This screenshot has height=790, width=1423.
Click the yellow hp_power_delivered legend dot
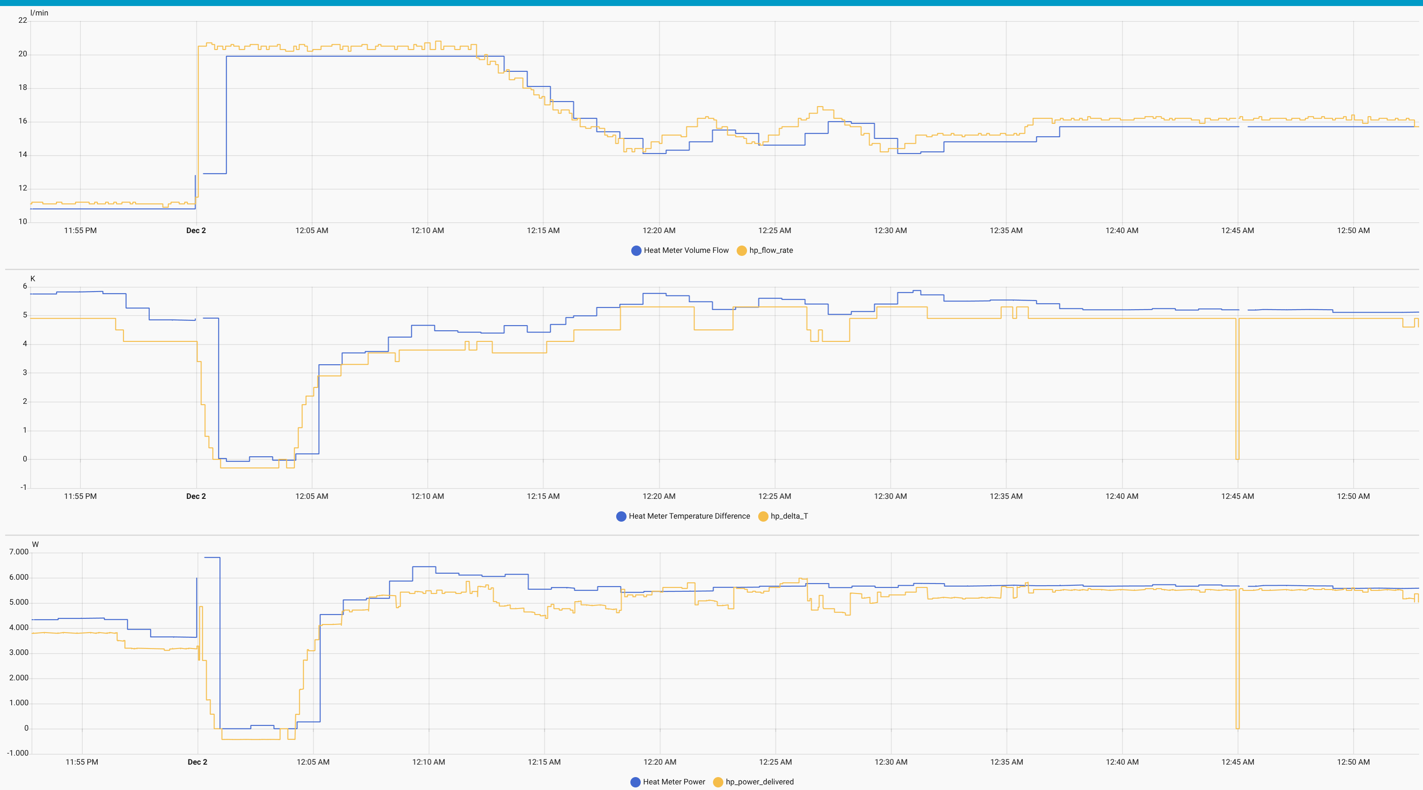[x=718, y=782]
